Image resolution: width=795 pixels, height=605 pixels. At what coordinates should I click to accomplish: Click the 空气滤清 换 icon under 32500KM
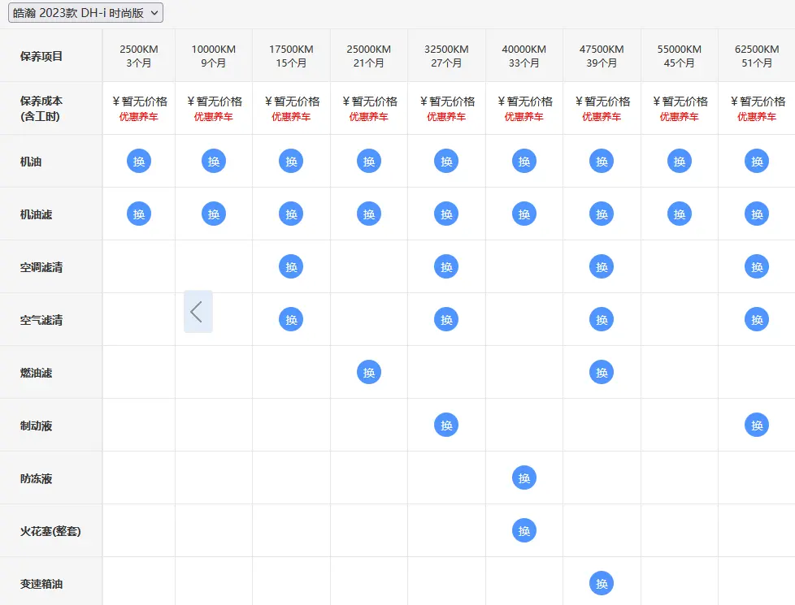pos(446,319)
